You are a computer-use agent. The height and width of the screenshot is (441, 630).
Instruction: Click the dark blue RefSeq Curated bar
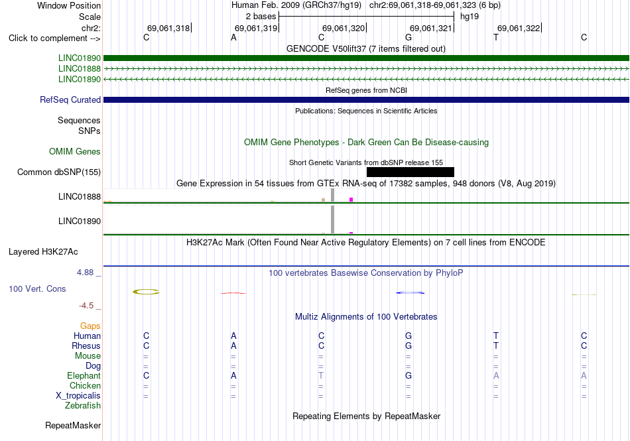click(366, 99)
